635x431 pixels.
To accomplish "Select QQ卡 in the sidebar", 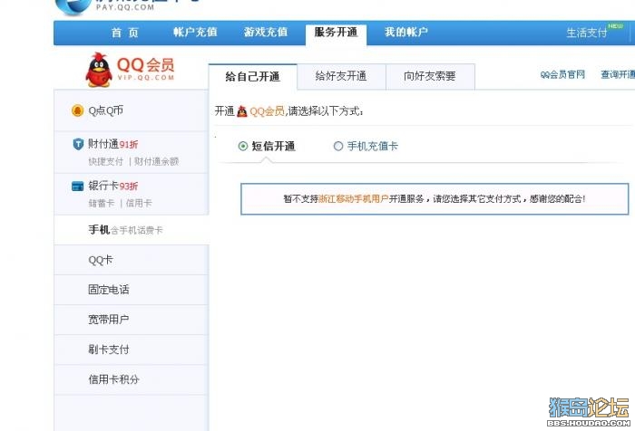I will 132,260.
